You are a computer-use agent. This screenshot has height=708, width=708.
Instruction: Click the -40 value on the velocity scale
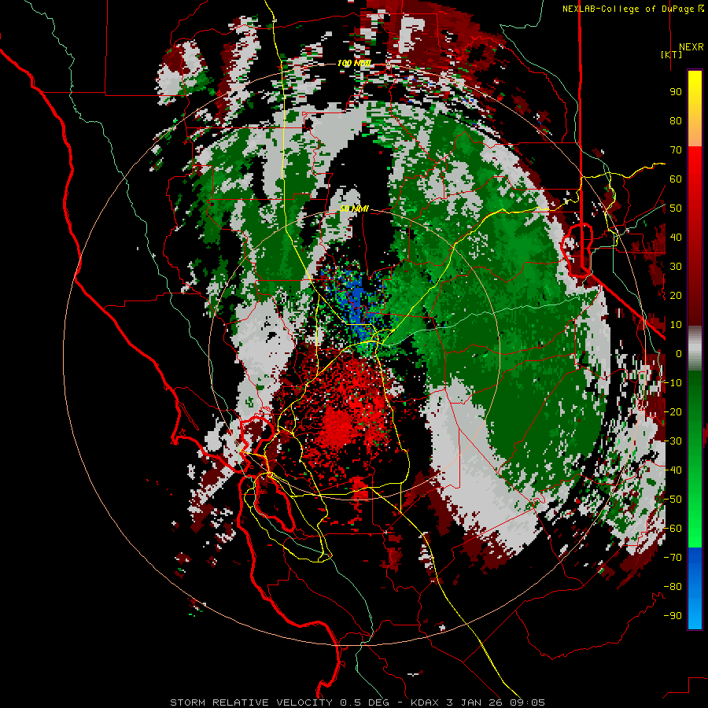(x=673, y=470)
